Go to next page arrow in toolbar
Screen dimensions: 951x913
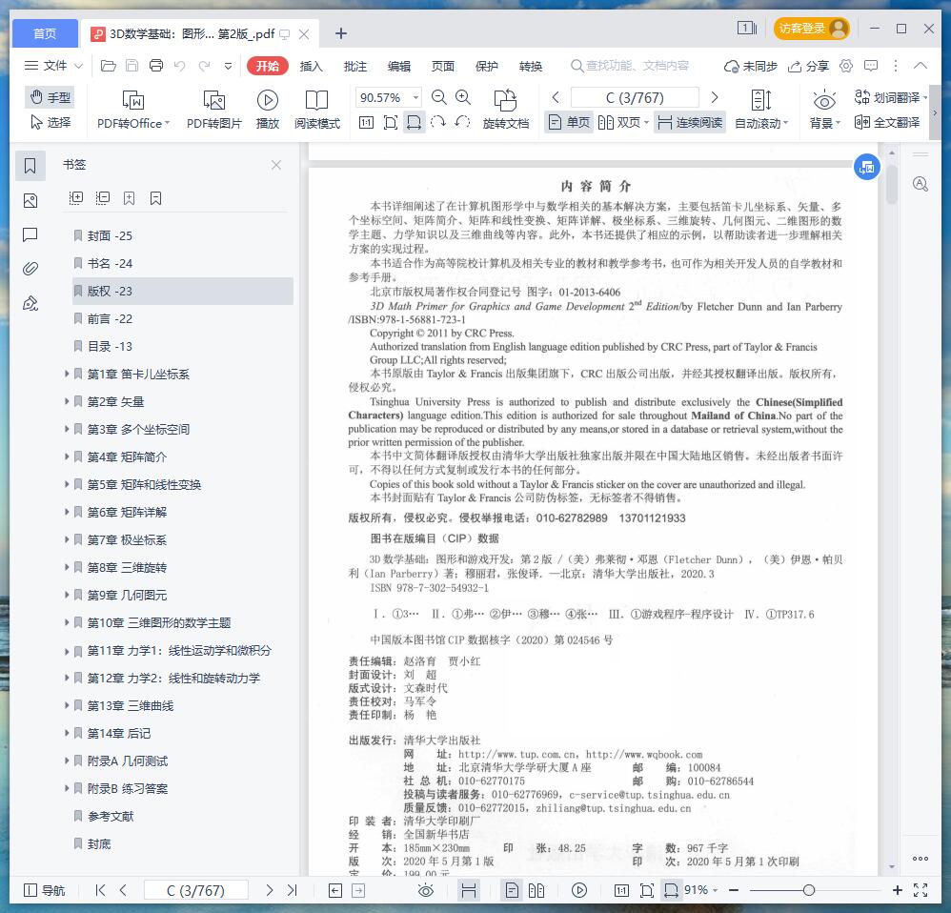pos(715,97)
